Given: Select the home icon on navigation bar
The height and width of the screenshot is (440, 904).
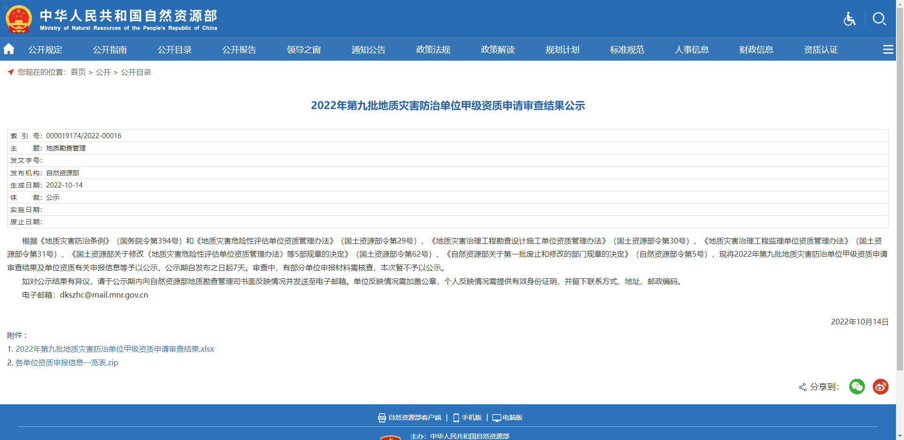Looking at the screenshot, I should pyautogui.click(x=8, y=49).
